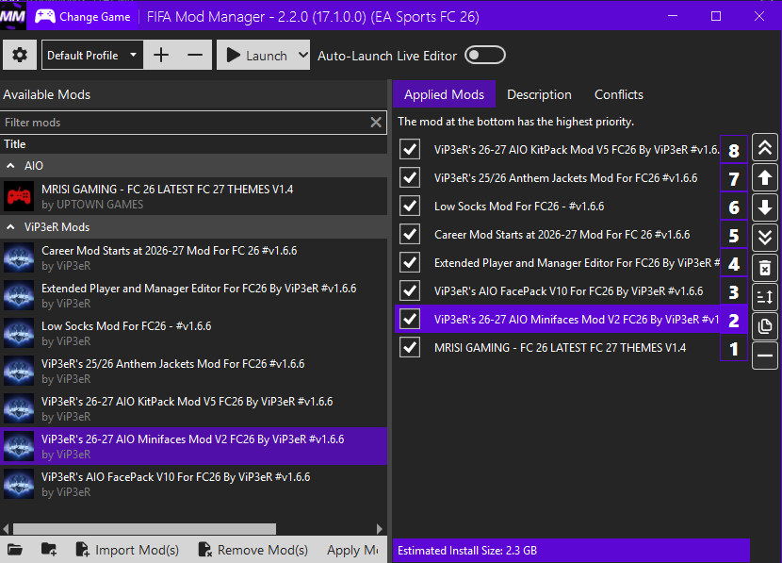This screenshot has height=563, width=782.
Task: Click the Launch game button
Action: [x=256, y=55]
